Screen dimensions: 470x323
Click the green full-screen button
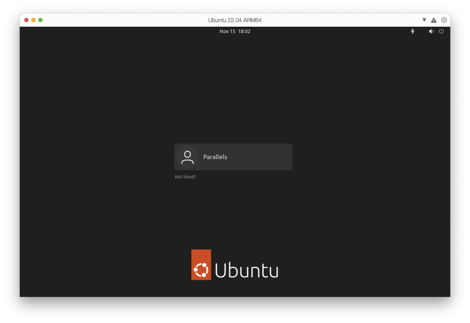coord(40,20)
